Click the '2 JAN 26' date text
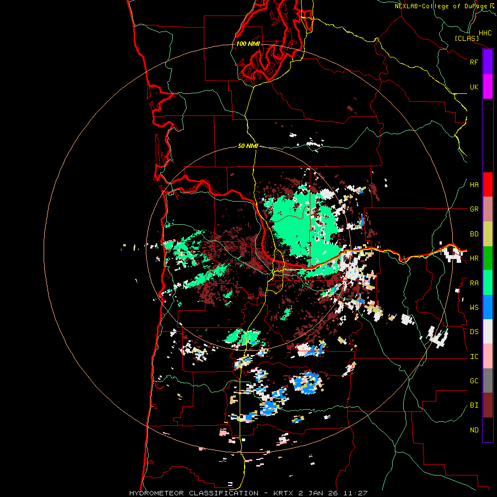497x497 pixels. [x=318, y=493]
